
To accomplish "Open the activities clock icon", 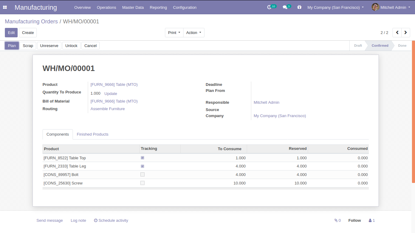I will 269,7.
